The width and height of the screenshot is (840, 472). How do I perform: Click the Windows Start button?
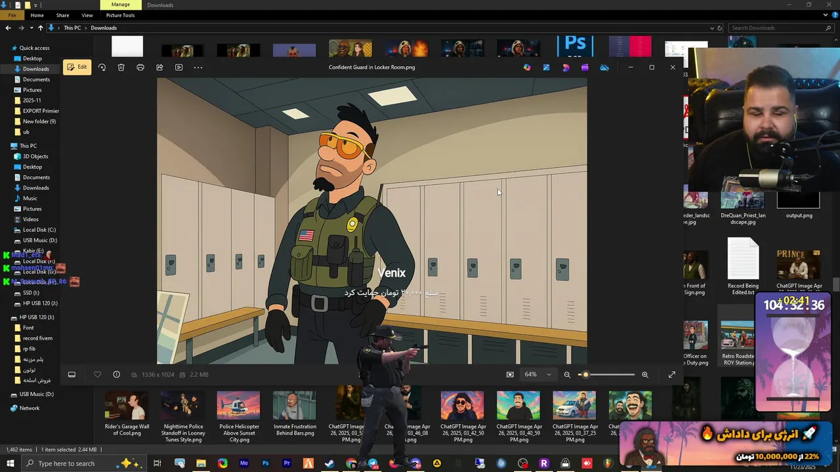tap(10, 463)
